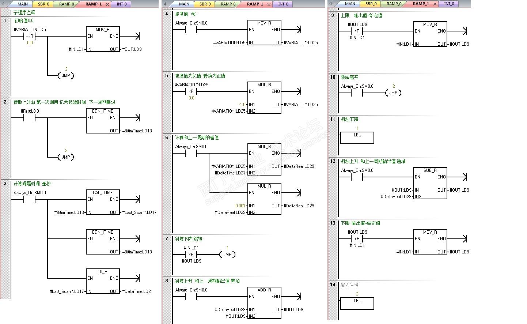This screenshot has width=527, height=324.
Task: Open the INT_0 tab above network 9
Action: 449,4
